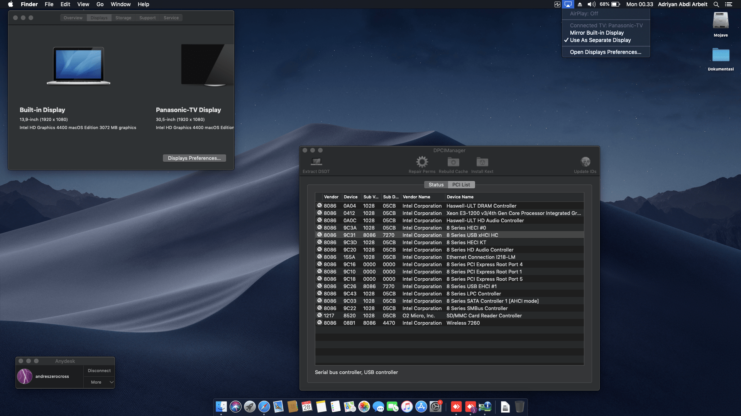Click Disconnect in the Anydesk window
The image size is (741, 416).
[x=99, y=371]
